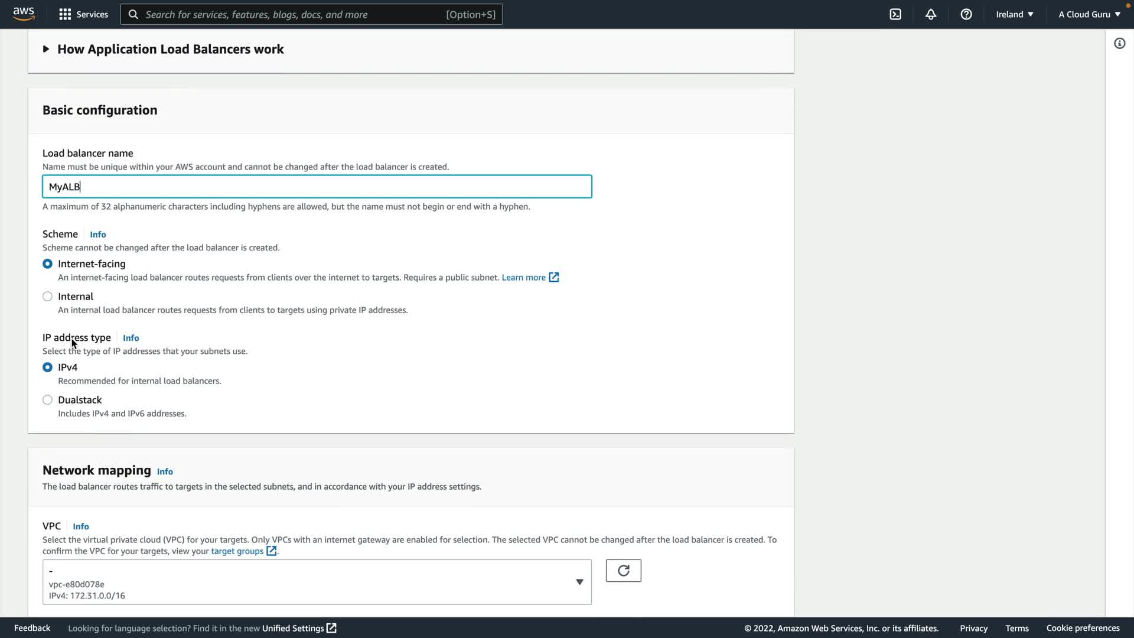This screenshot has width=1134, height=638.
Task: Select the Internet-facing scheme option
Action: tap(47, 264)
